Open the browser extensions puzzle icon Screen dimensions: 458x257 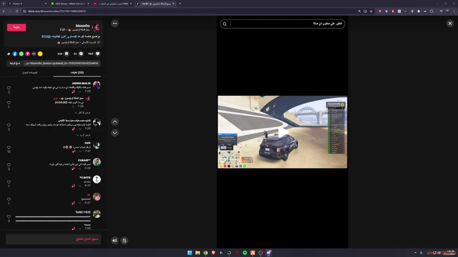[432, 11]
